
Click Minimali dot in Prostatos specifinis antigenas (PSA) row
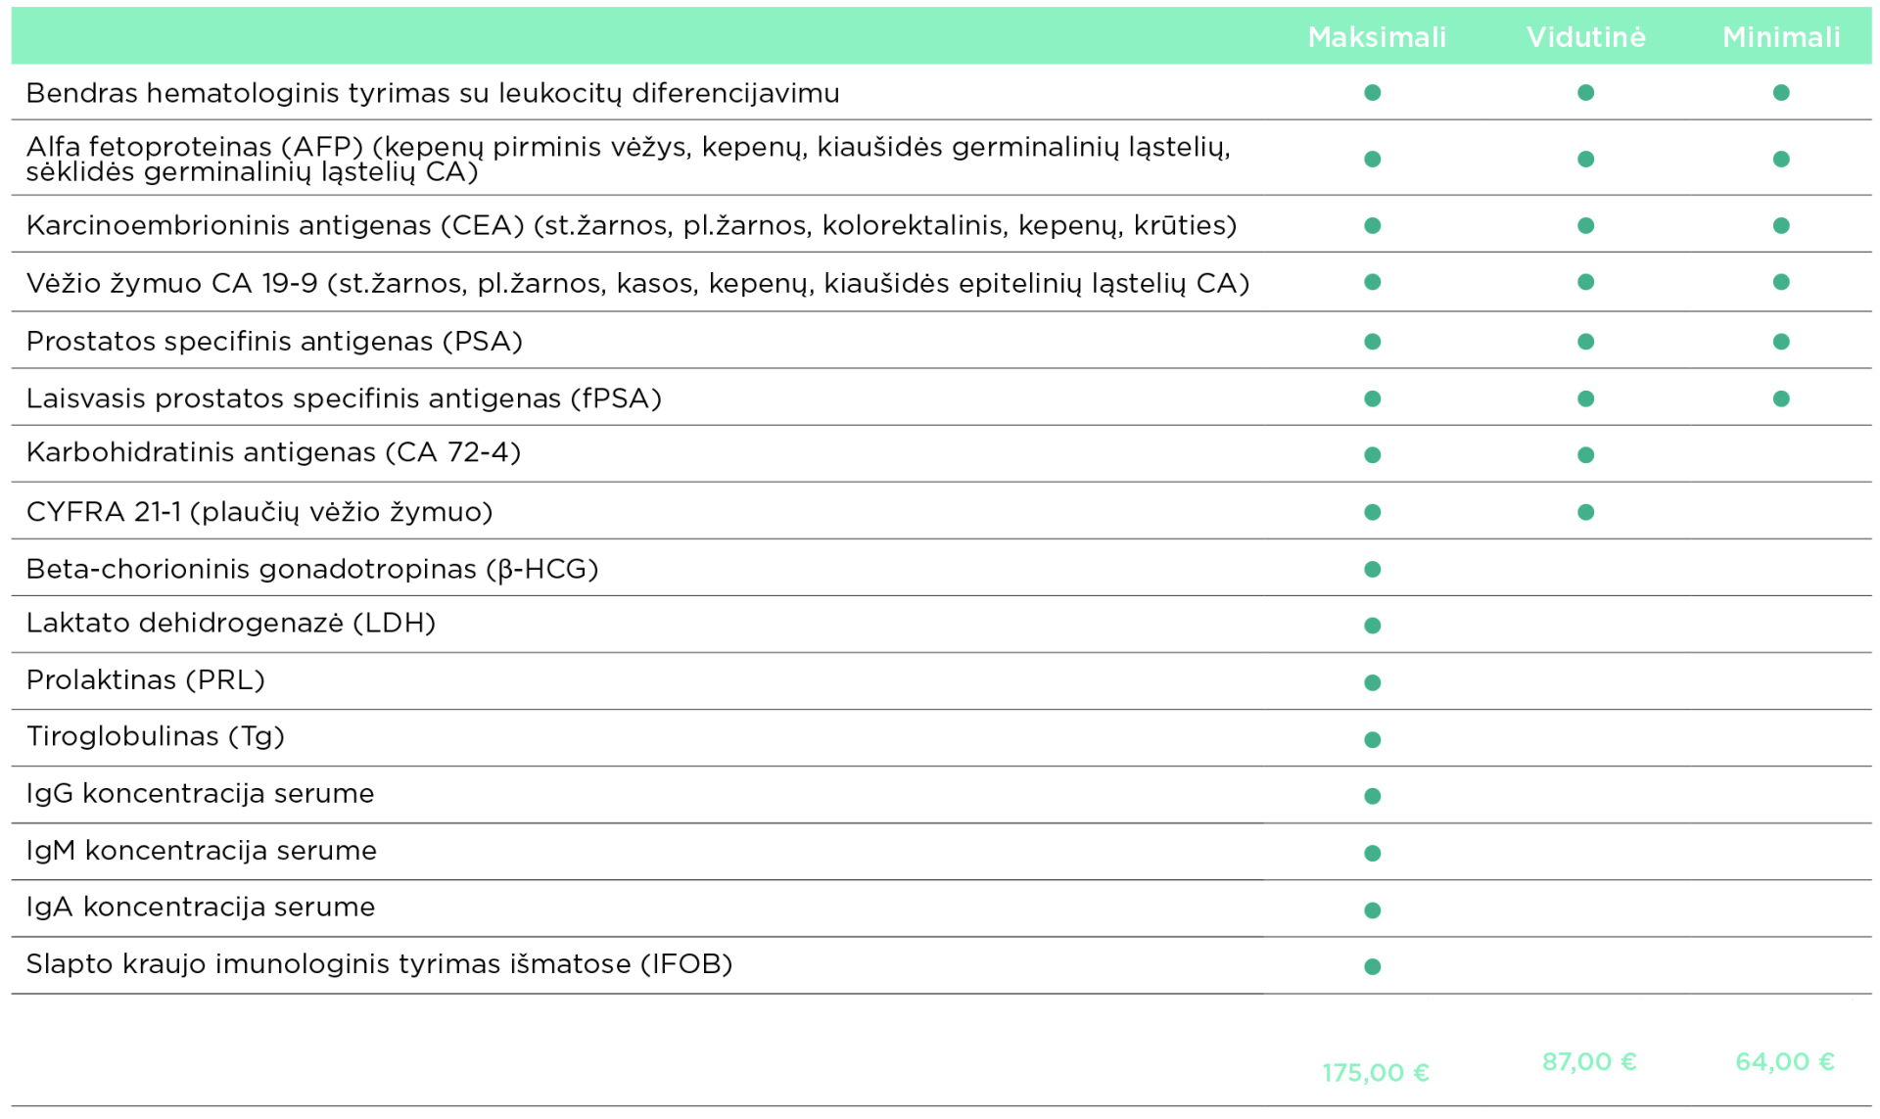click(x=1781, y=342)
